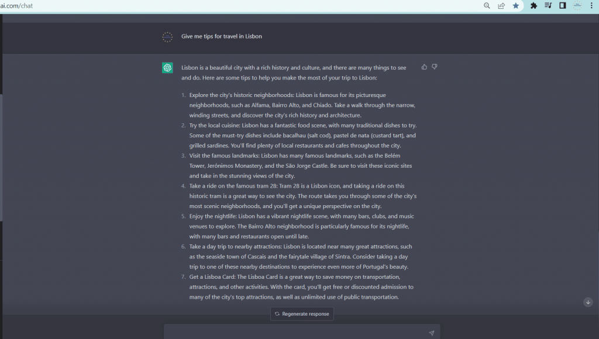This screenshot has height=339, width=599.
Task: Click the ChatGPT logo avatar beside response
Action: [x=167, y=68]
